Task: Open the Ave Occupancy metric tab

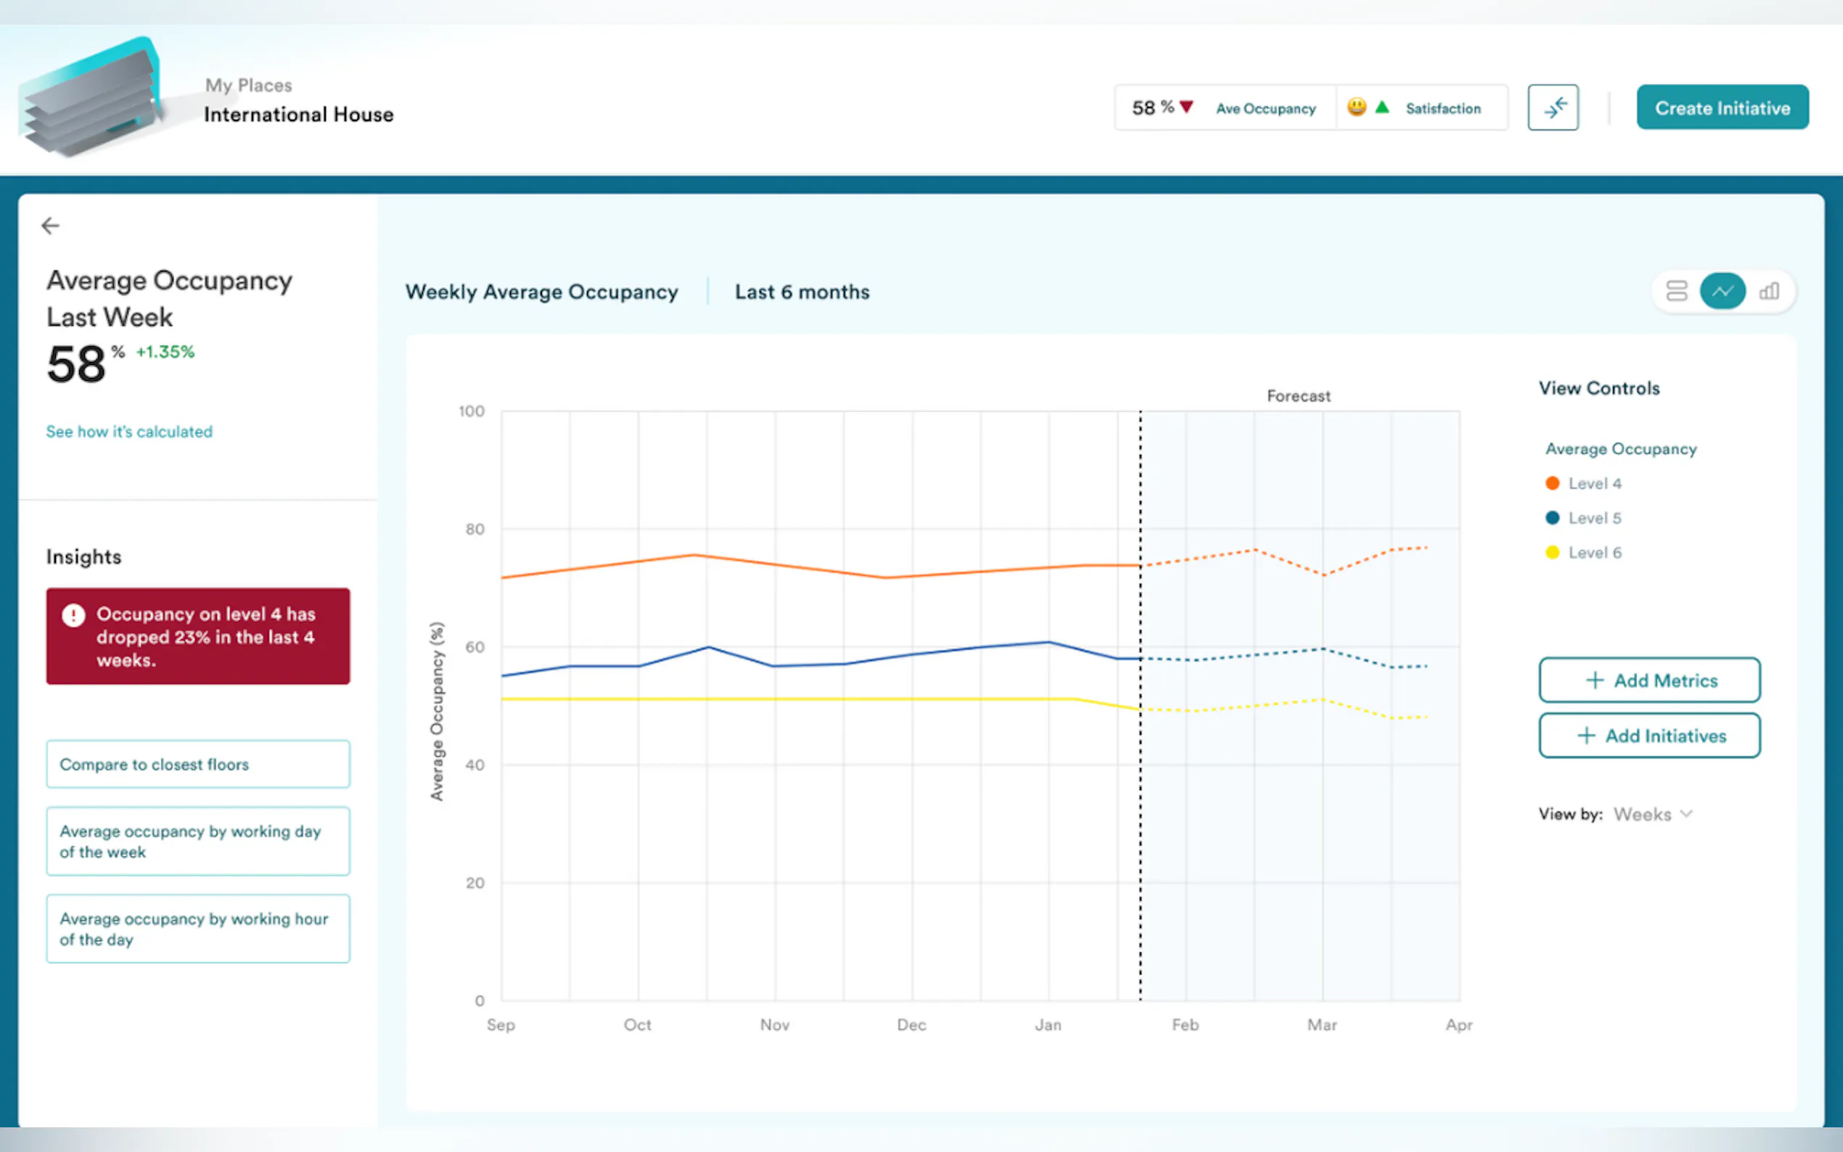Action: (1265, 108)
